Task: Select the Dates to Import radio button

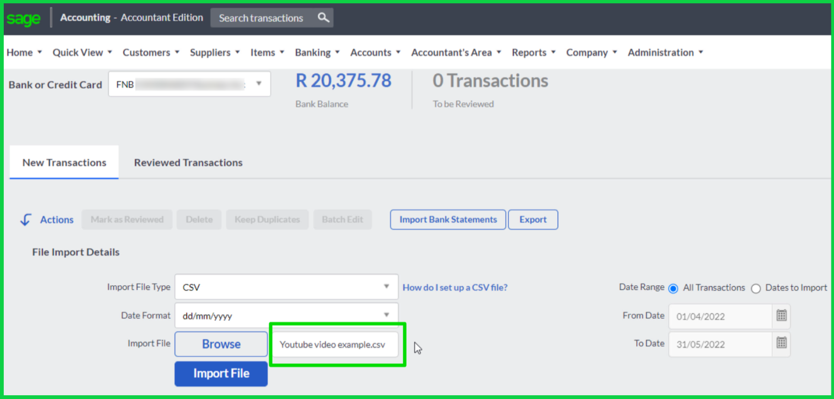Action: pos(756,288)
